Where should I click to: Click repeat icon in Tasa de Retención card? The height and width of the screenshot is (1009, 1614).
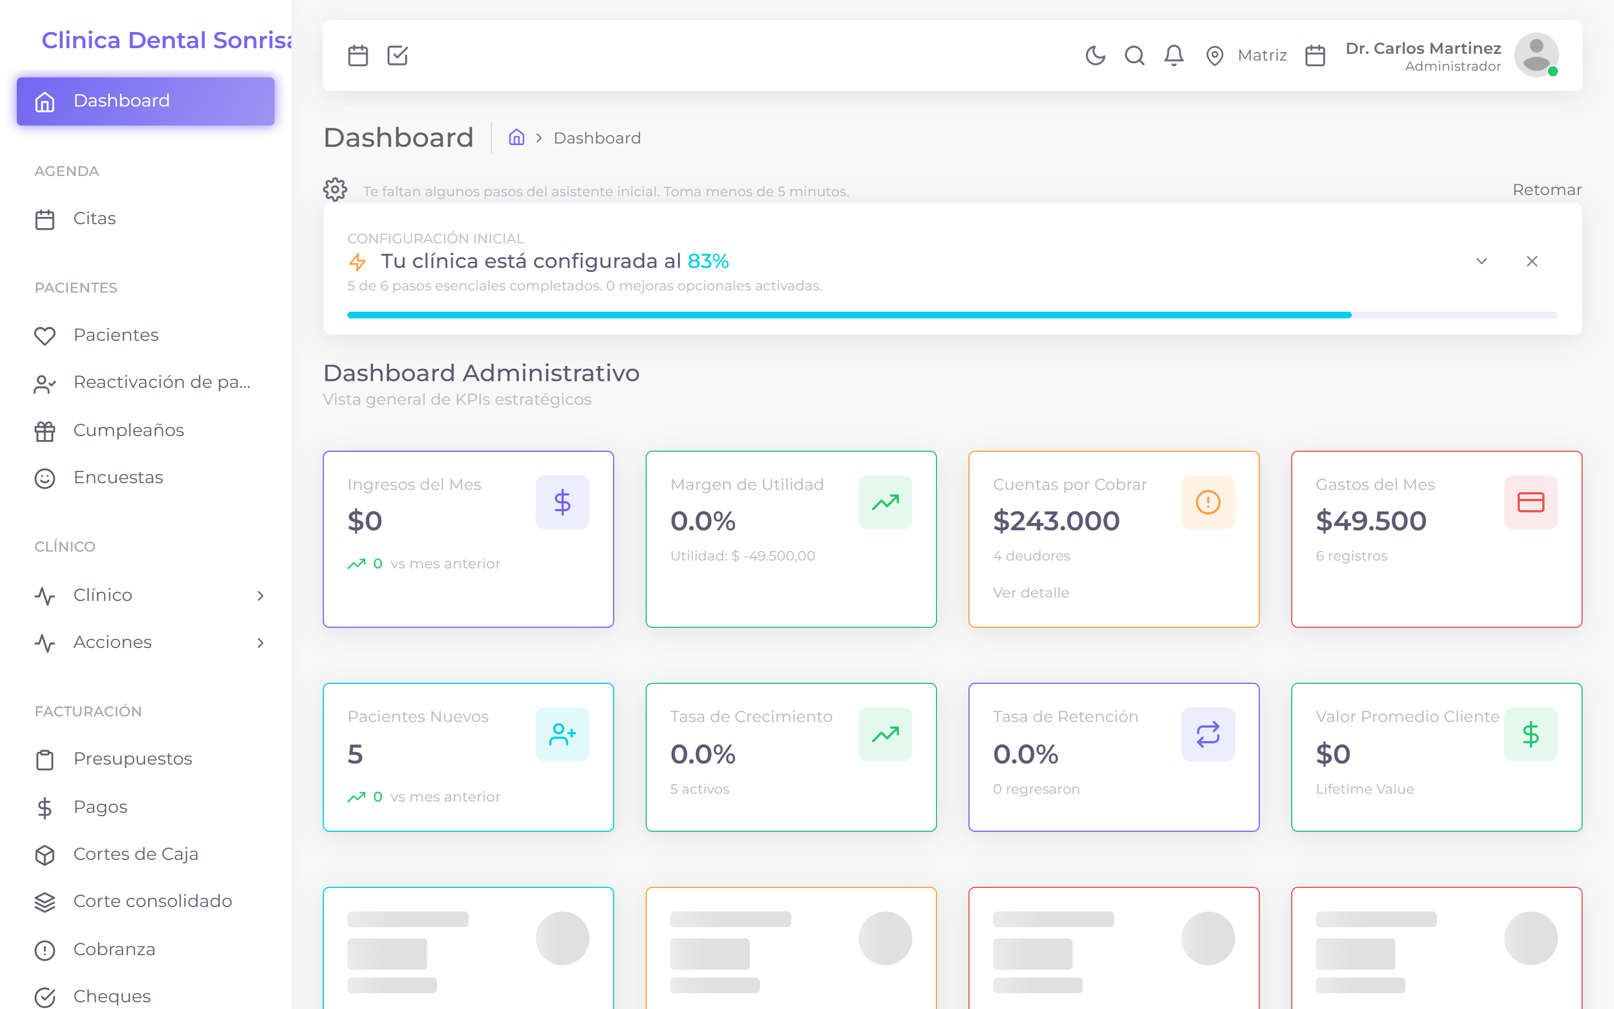click(x=1208, y=734)
